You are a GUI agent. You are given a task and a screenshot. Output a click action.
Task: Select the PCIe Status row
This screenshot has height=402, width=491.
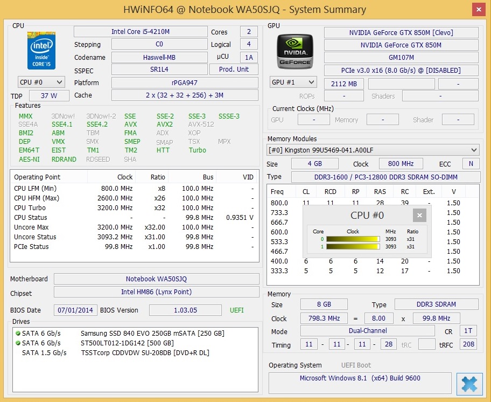(x=135, y=247)
